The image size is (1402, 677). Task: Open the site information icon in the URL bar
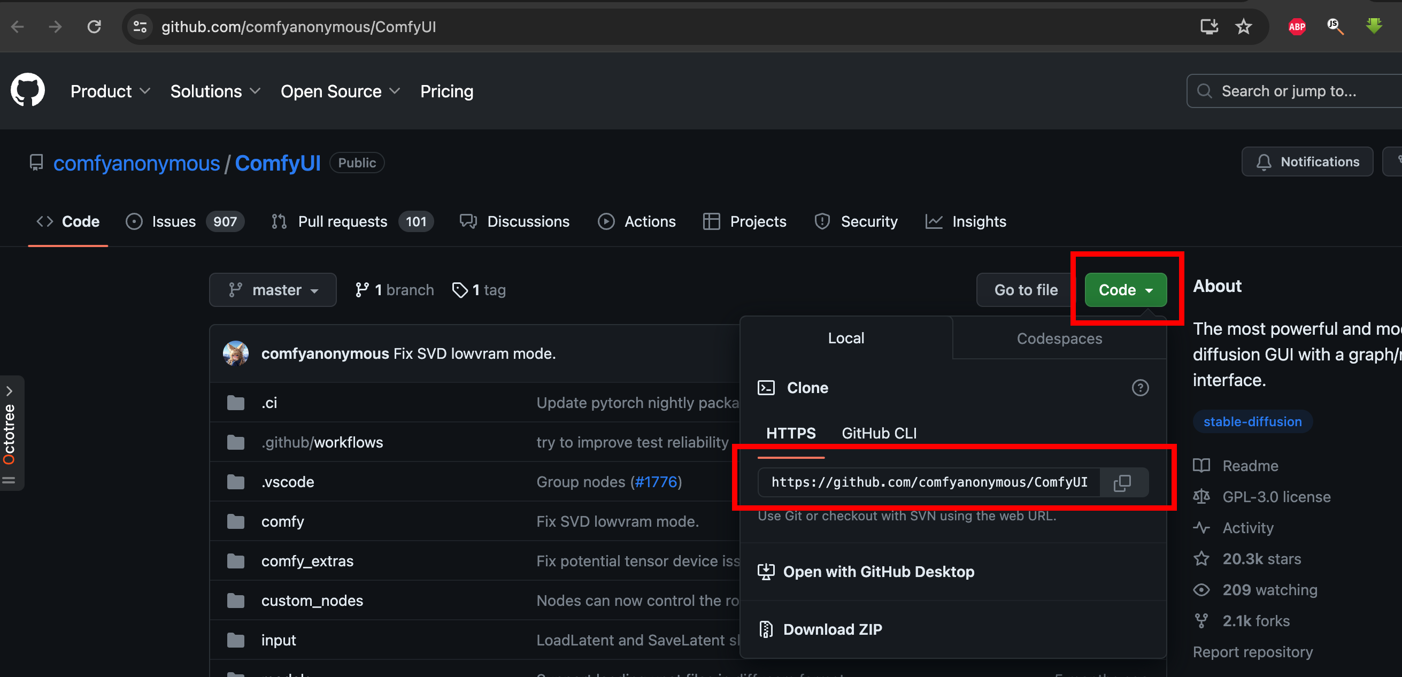(140, 27)
